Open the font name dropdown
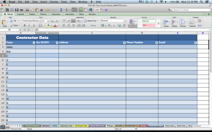212x132 pixels. coord(40,21)
